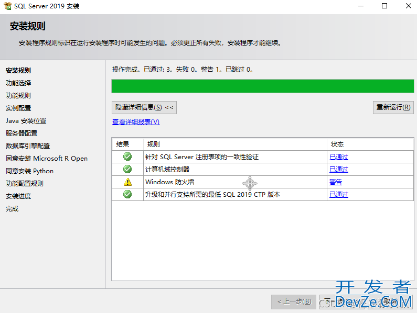Select 功能配置规则 step in sidebar
Viewport: 417px width, 313px height.
point(25,183)
